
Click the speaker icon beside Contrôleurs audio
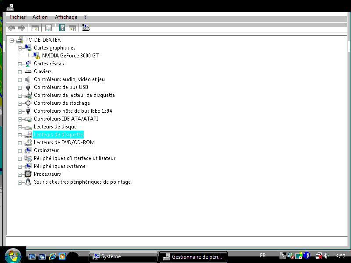pyautogui.click(x=28, y=79)
